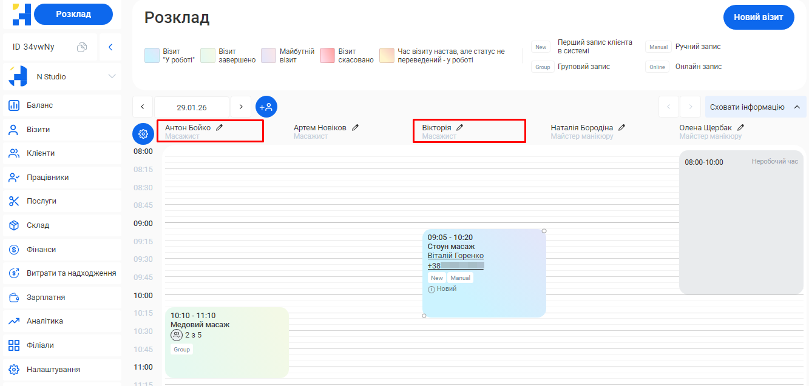Collapse the sidebar with the left chevron

pos(110,47)
